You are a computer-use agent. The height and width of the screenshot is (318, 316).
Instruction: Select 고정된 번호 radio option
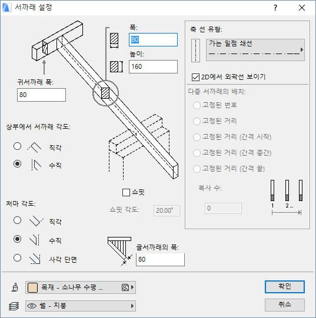click(x=197, y=105)
